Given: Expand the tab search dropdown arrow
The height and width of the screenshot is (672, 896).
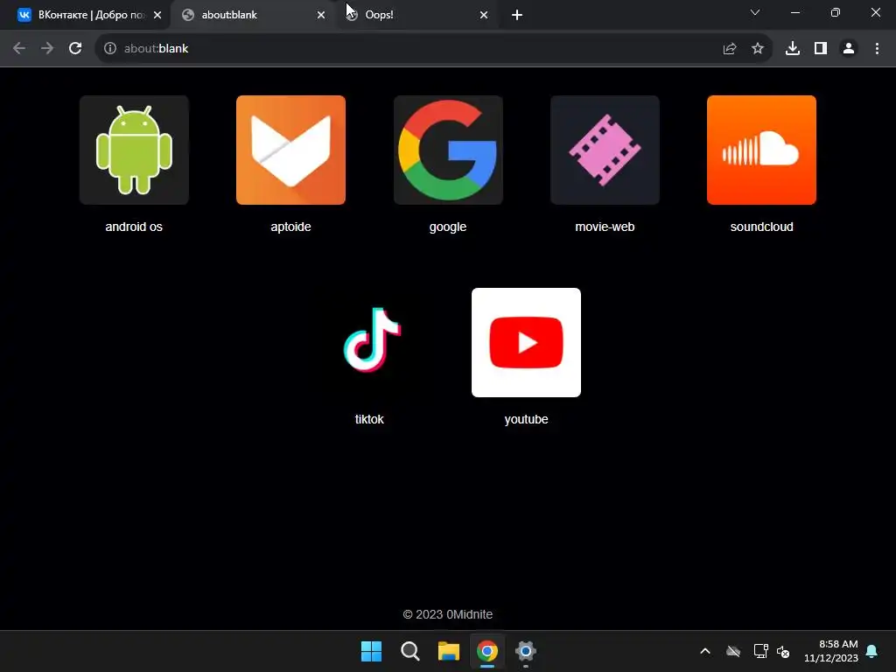Looking at the screenshot, I should point(754,12).
